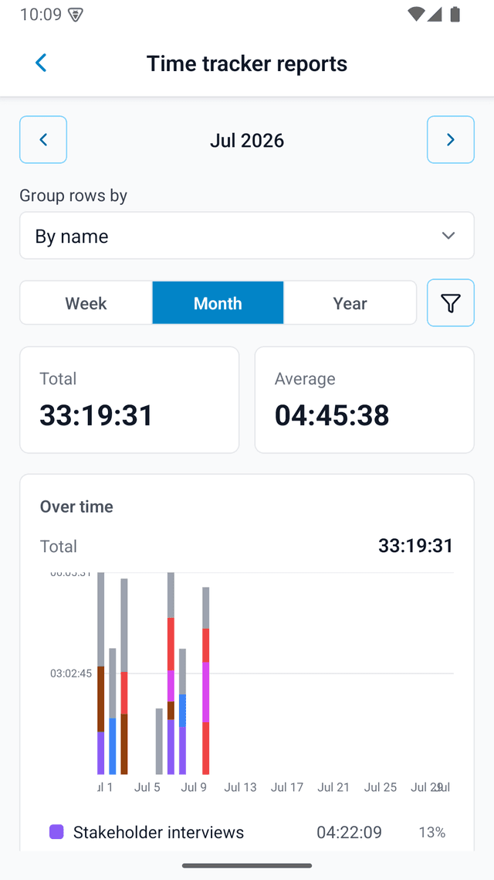
Task: Click the 03:02:45 axis label
Action: coord(71,674)
